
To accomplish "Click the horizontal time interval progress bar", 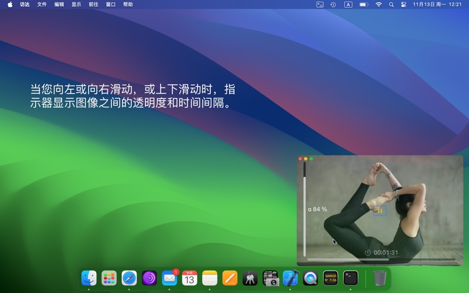I will point(381,259).
